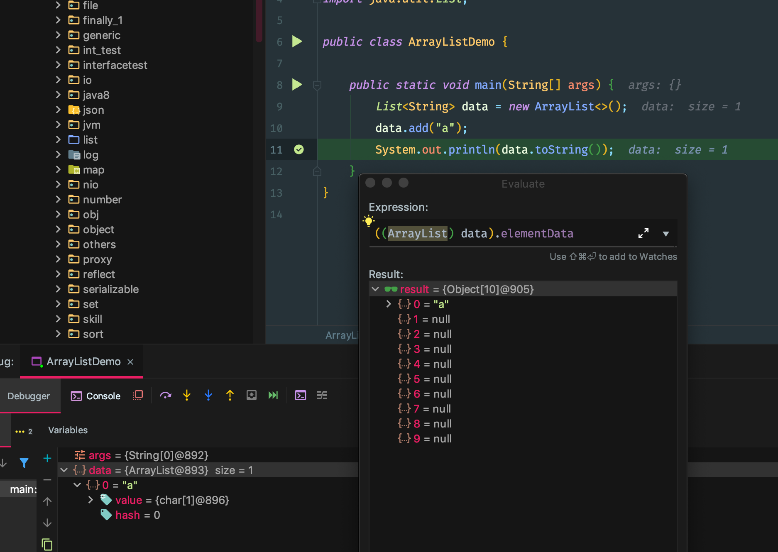Click the Drop Frame icon

(x=252, y=396)
